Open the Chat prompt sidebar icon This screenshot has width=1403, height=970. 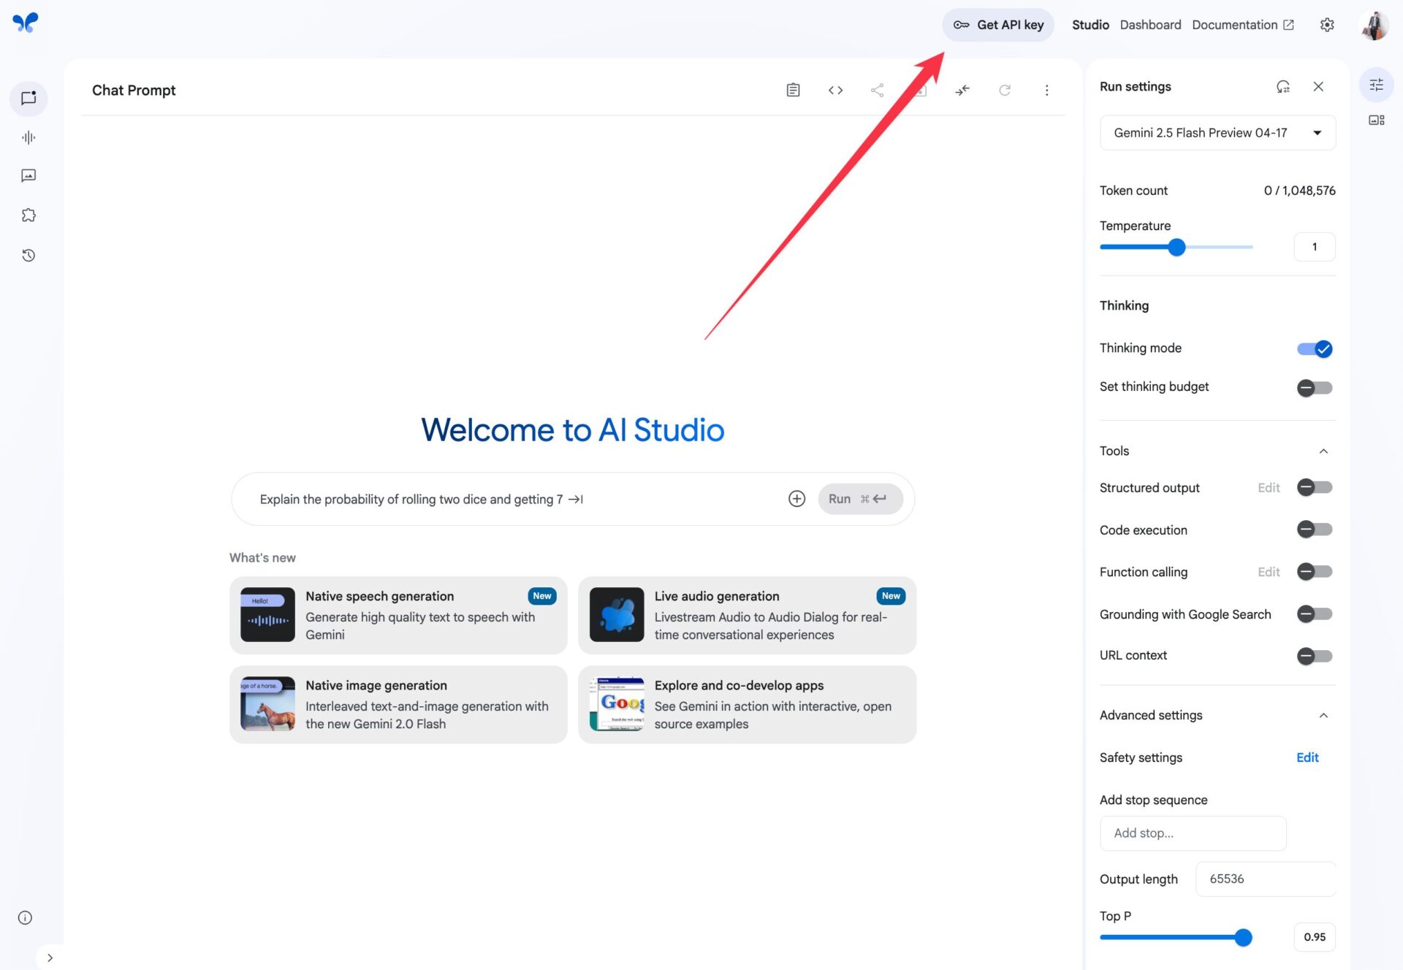pyautogui.click(x=28, y=98)
